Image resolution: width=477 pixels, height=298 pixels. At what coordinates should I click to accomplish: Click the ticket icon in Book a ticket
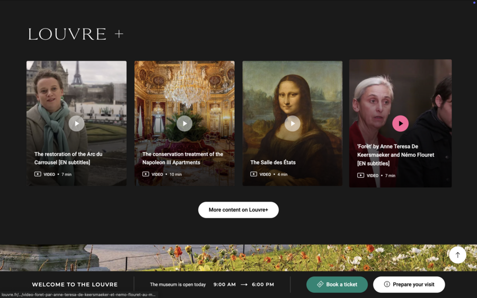coord(320,284)
